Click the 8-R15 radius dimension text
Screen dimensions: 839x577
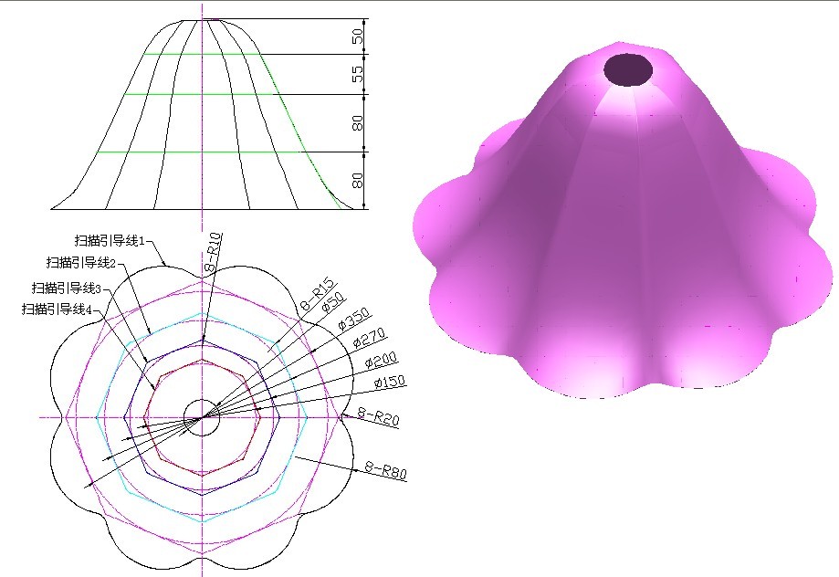tap(318, 295)
